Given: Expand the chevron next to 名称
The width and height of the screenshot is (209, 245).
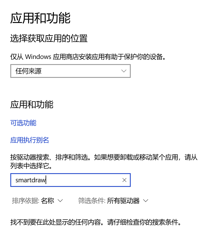Looking at the screenshot, I should click(60, 201).
